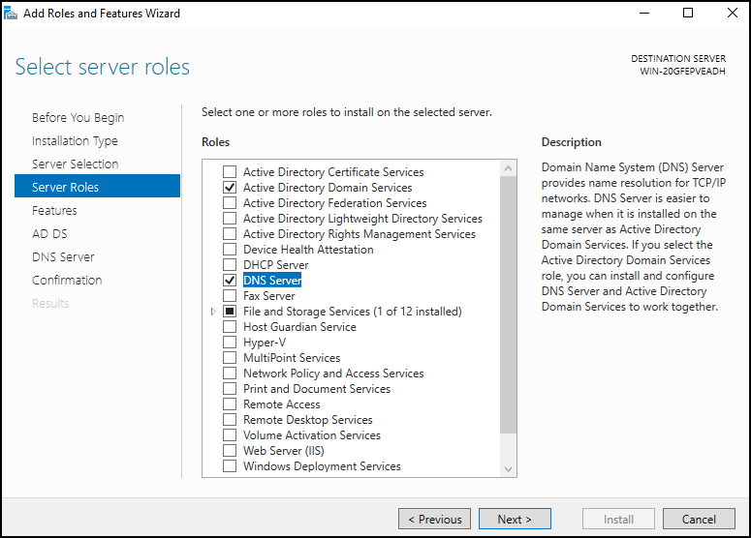Open the Features step
The height and width of the screenshot is (538, 751).
tap(54, 210)
